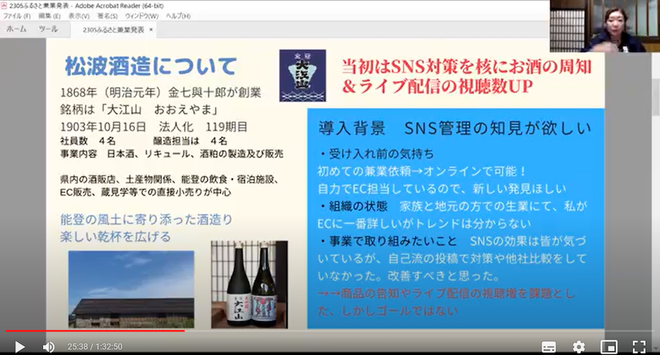Toggle subtitles/captions button
660x355 pixels.
(x=549, y=347)
